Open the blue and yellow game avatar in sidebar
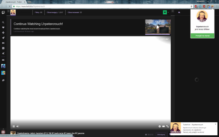The image size is (219, 137). point(3,73)
